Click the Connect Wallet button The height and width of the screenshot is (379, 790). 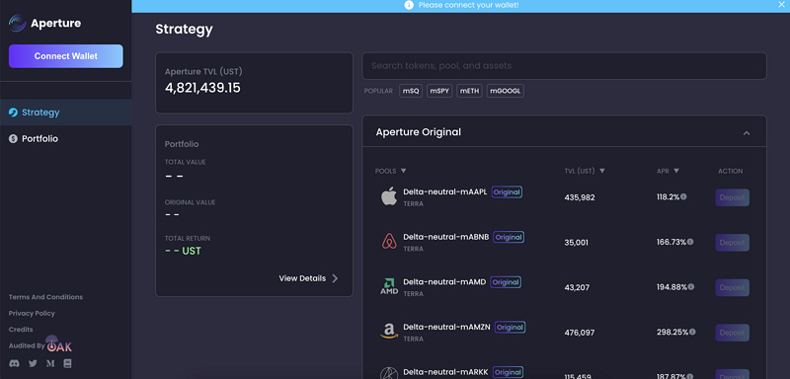pyautogui.click(x=66, y=56)
